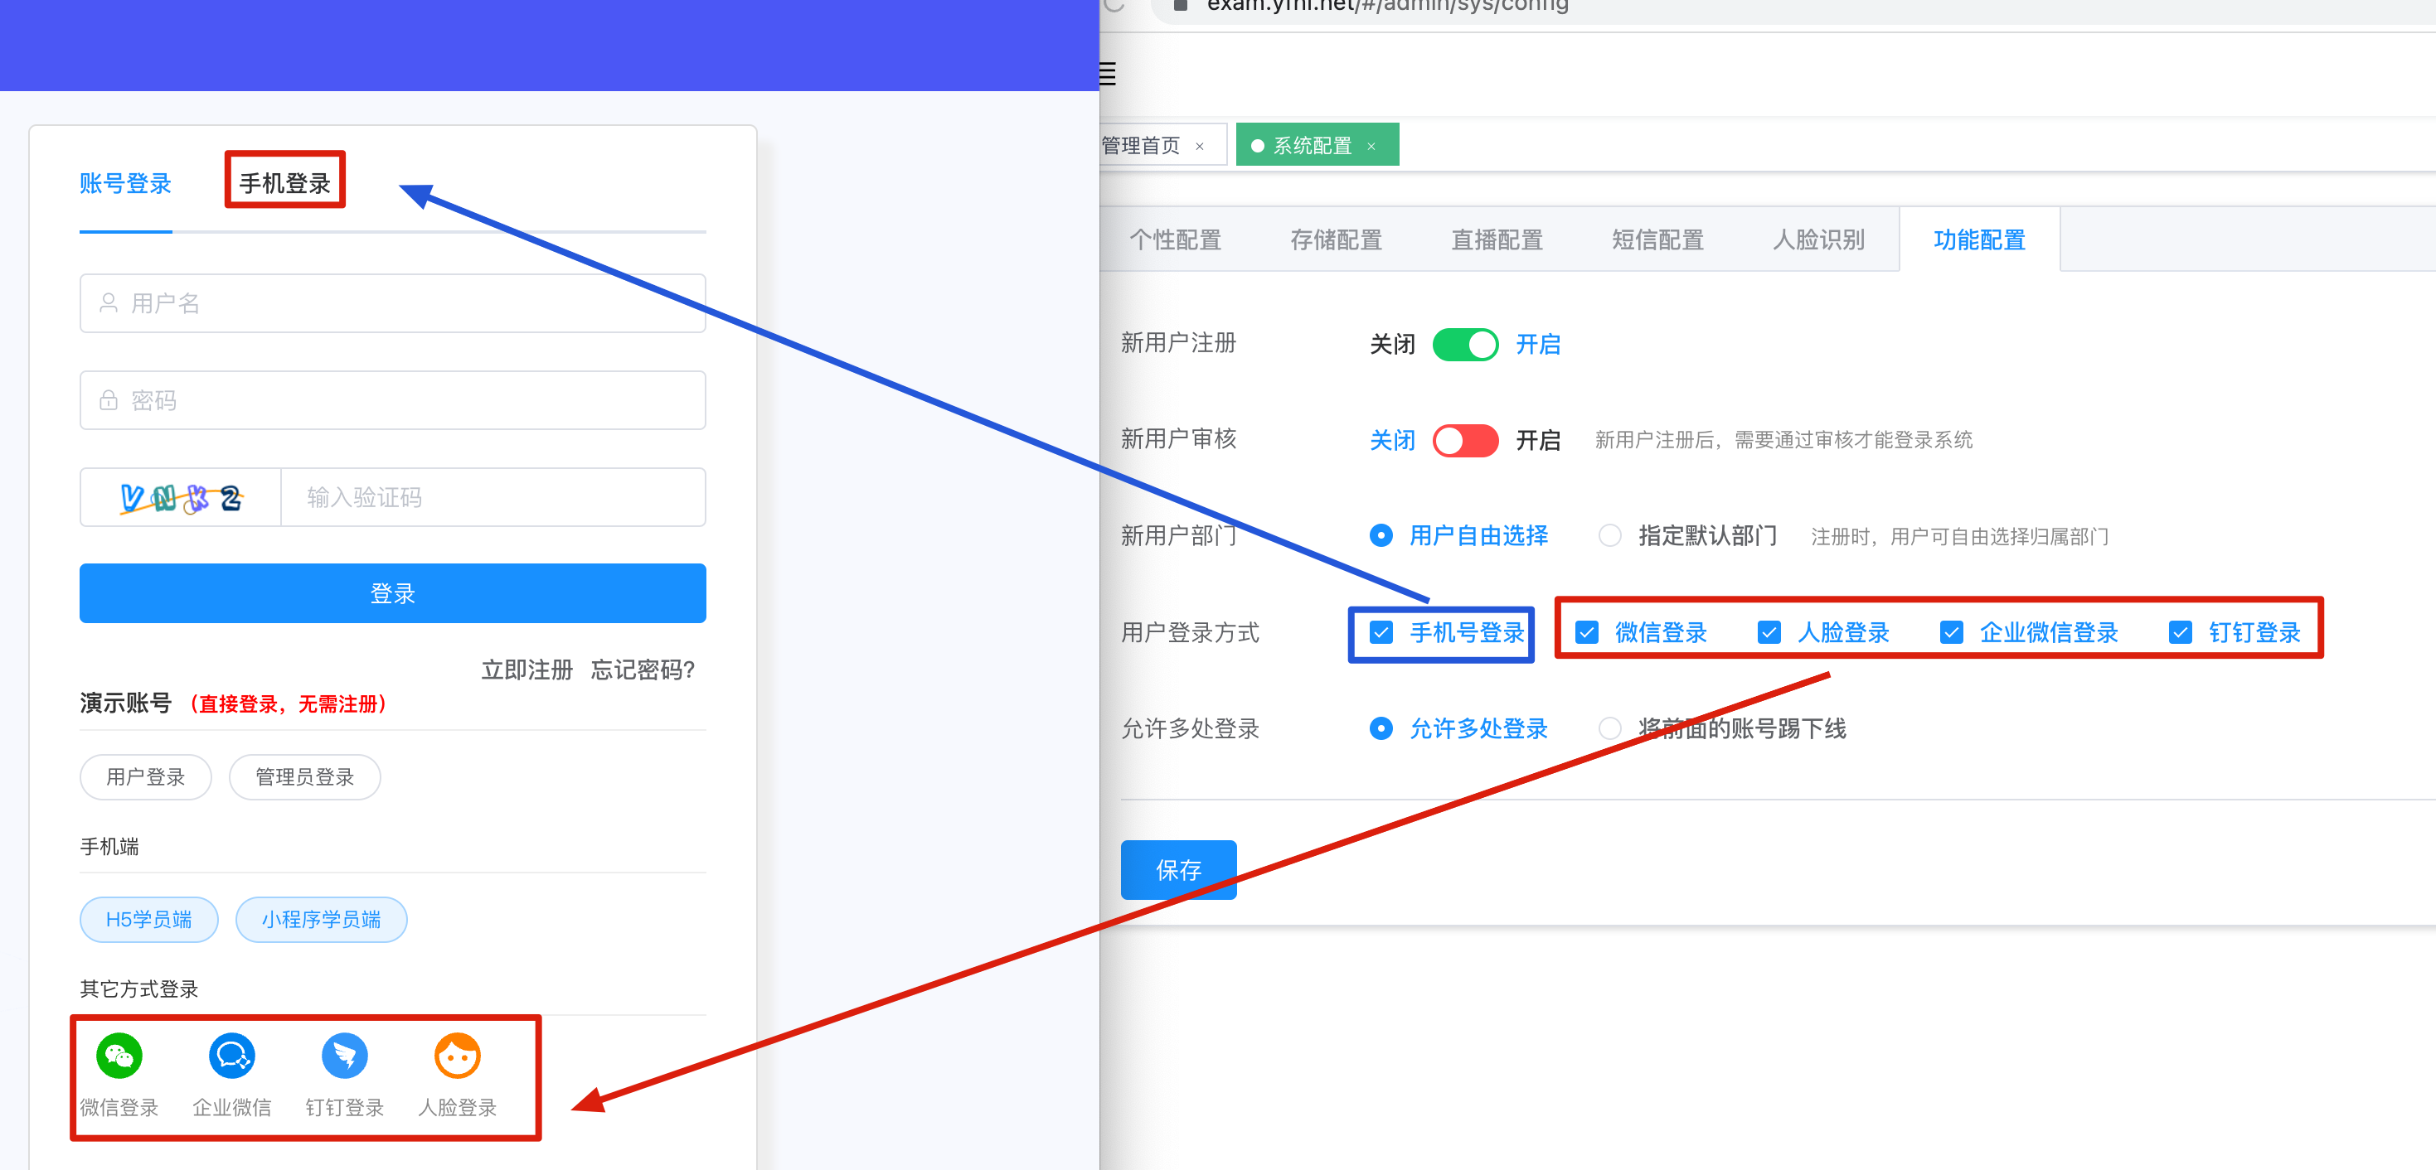Open the 功能配置 tab
This screenshot has width=2436, height=1170.
coord(1979,240)
